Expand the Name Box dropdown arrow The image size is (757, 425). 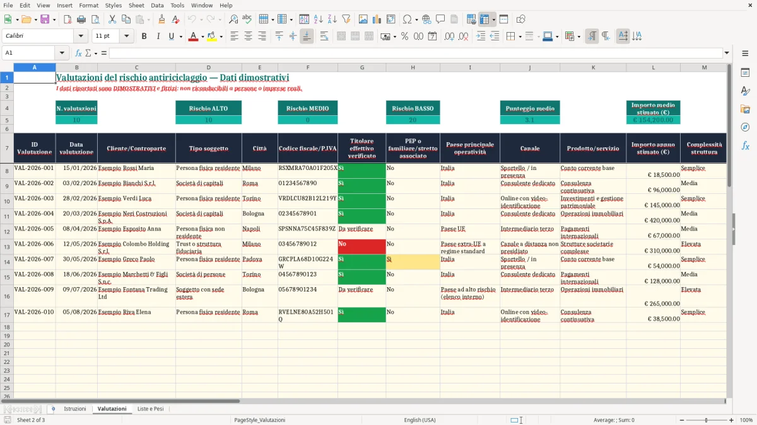click(62, 53)
